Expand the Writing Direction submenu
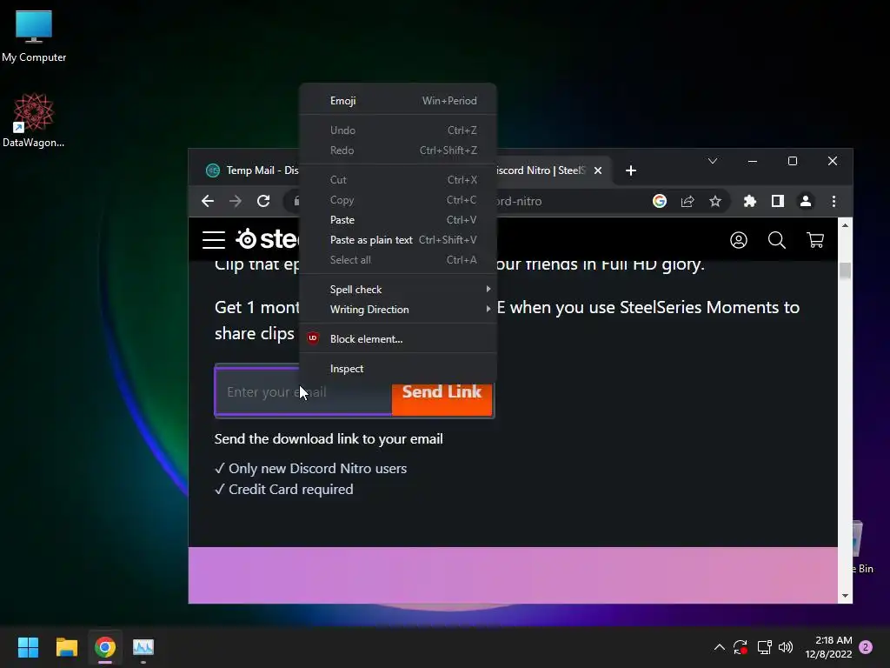This screenshot has height=668, width=890. coord(397,310)
